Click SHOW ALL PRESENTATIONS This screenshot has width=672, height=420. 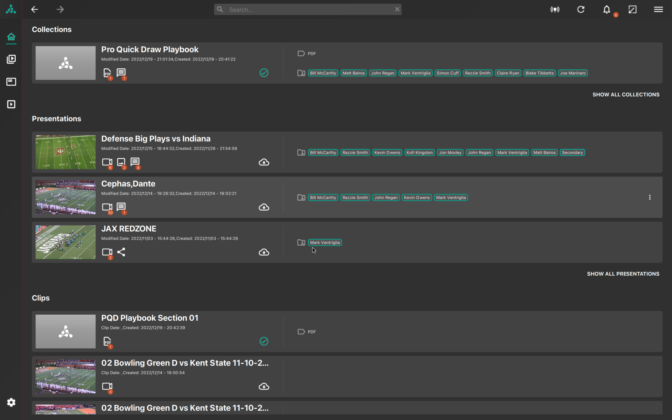623,274
